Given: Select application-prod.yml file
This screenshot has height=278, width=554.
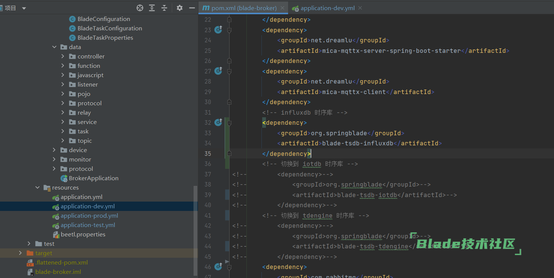Looking at the screenshot, I should point(89,216).
